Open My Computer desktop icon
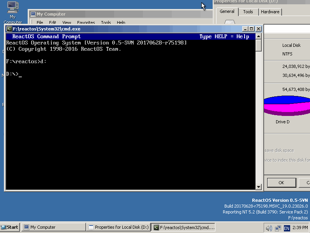Screen dimensions: 310x233 pyautogui.click(x=12, y=12)
